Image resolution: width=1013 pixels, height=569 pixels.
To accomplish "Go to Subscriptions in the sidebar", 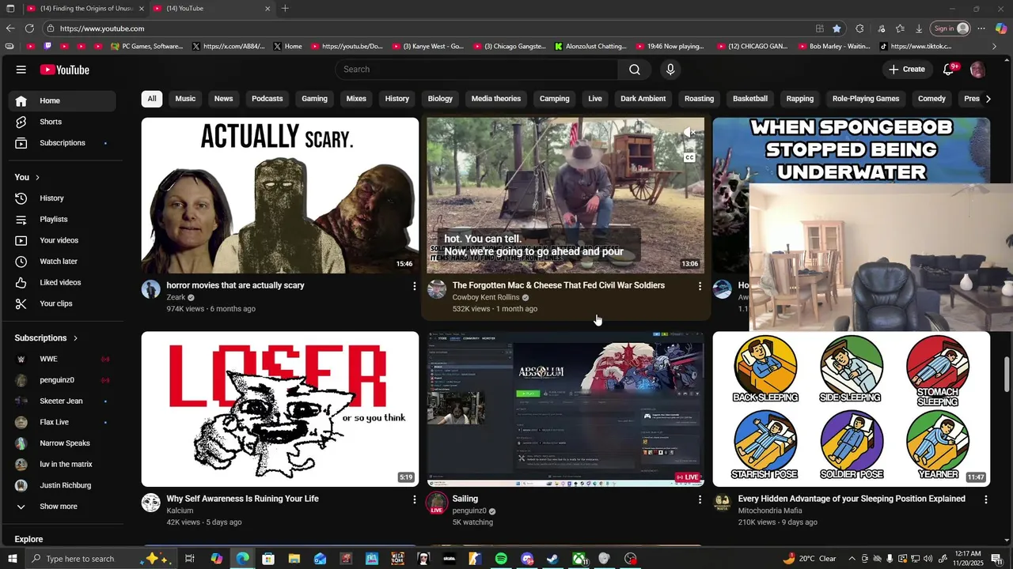I will coord(63,143).
